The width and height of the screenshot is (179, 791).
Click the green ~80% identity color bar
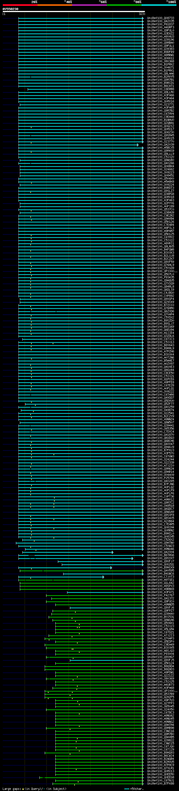[124, 5]
